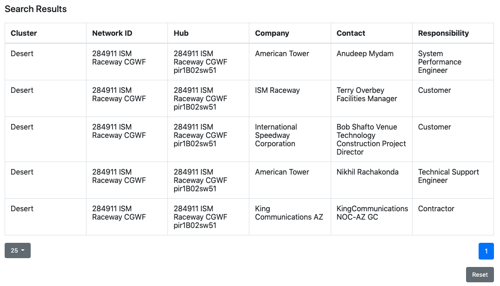
Task: Click the Responsibility column header
Action: (443, 33)
